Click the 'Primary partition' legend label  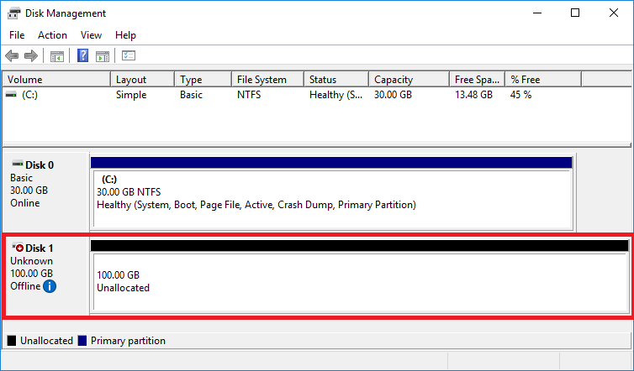tap(128, 341)
